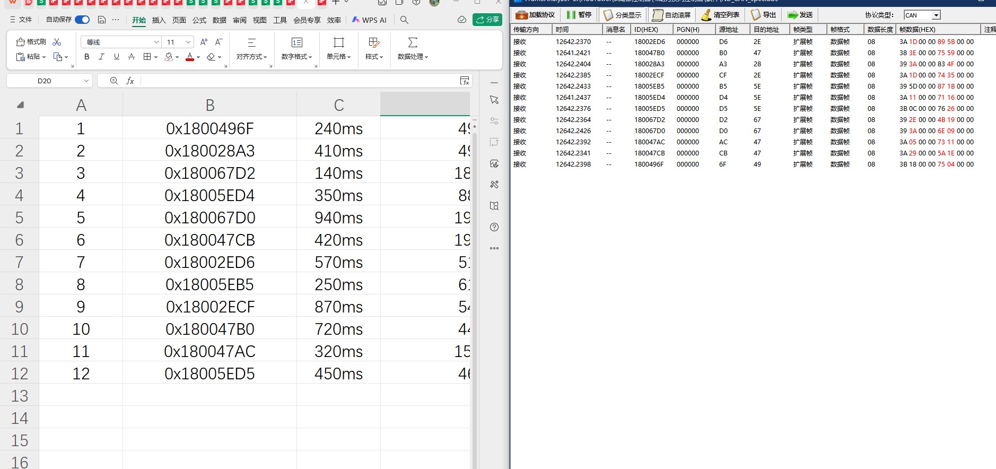Click the 导出 export button
This screenshot has height=469, width=996.
coord(764,15)
